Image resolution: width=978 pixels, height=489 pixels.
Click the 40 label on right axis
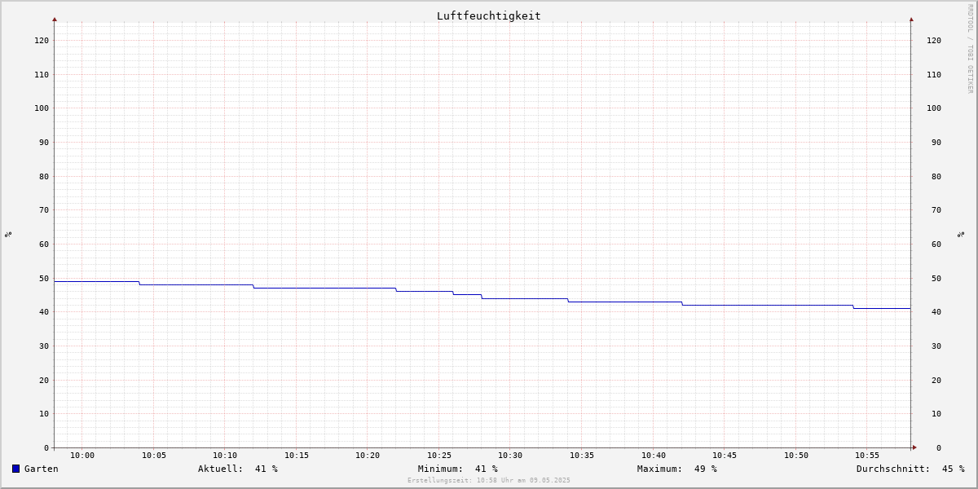tap(936, 311)
